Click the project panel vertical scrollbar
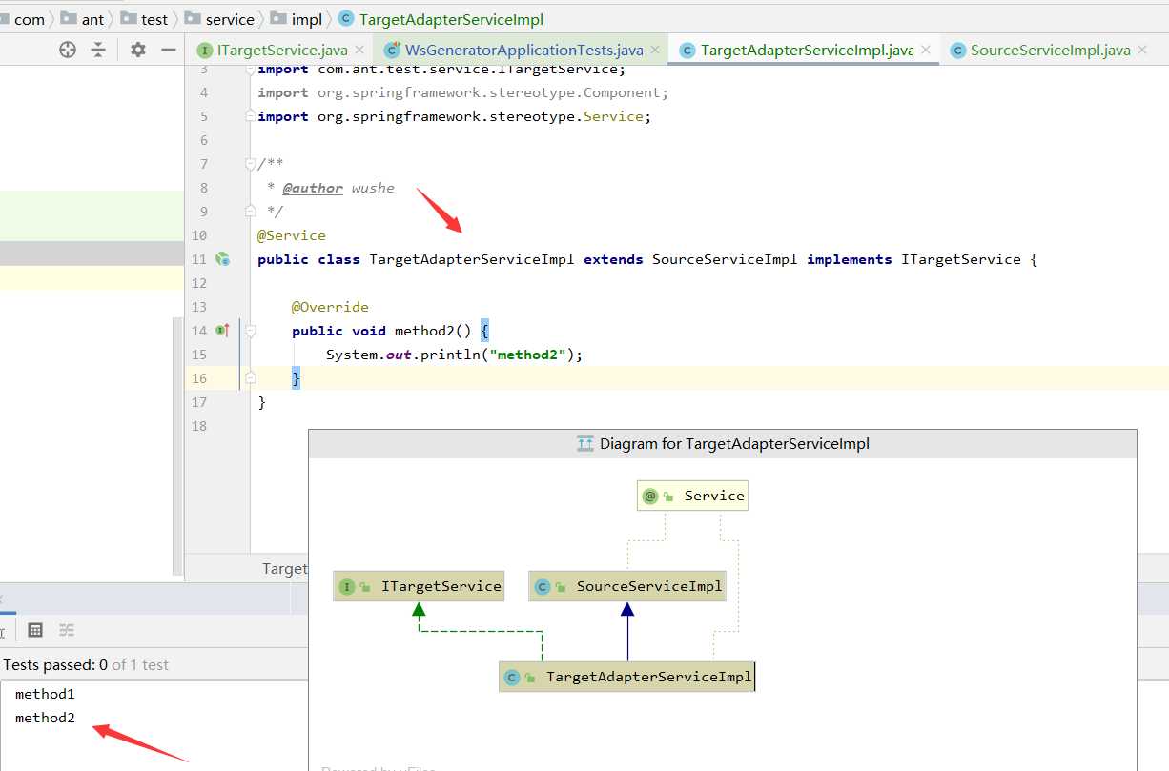 click(176, 447)
